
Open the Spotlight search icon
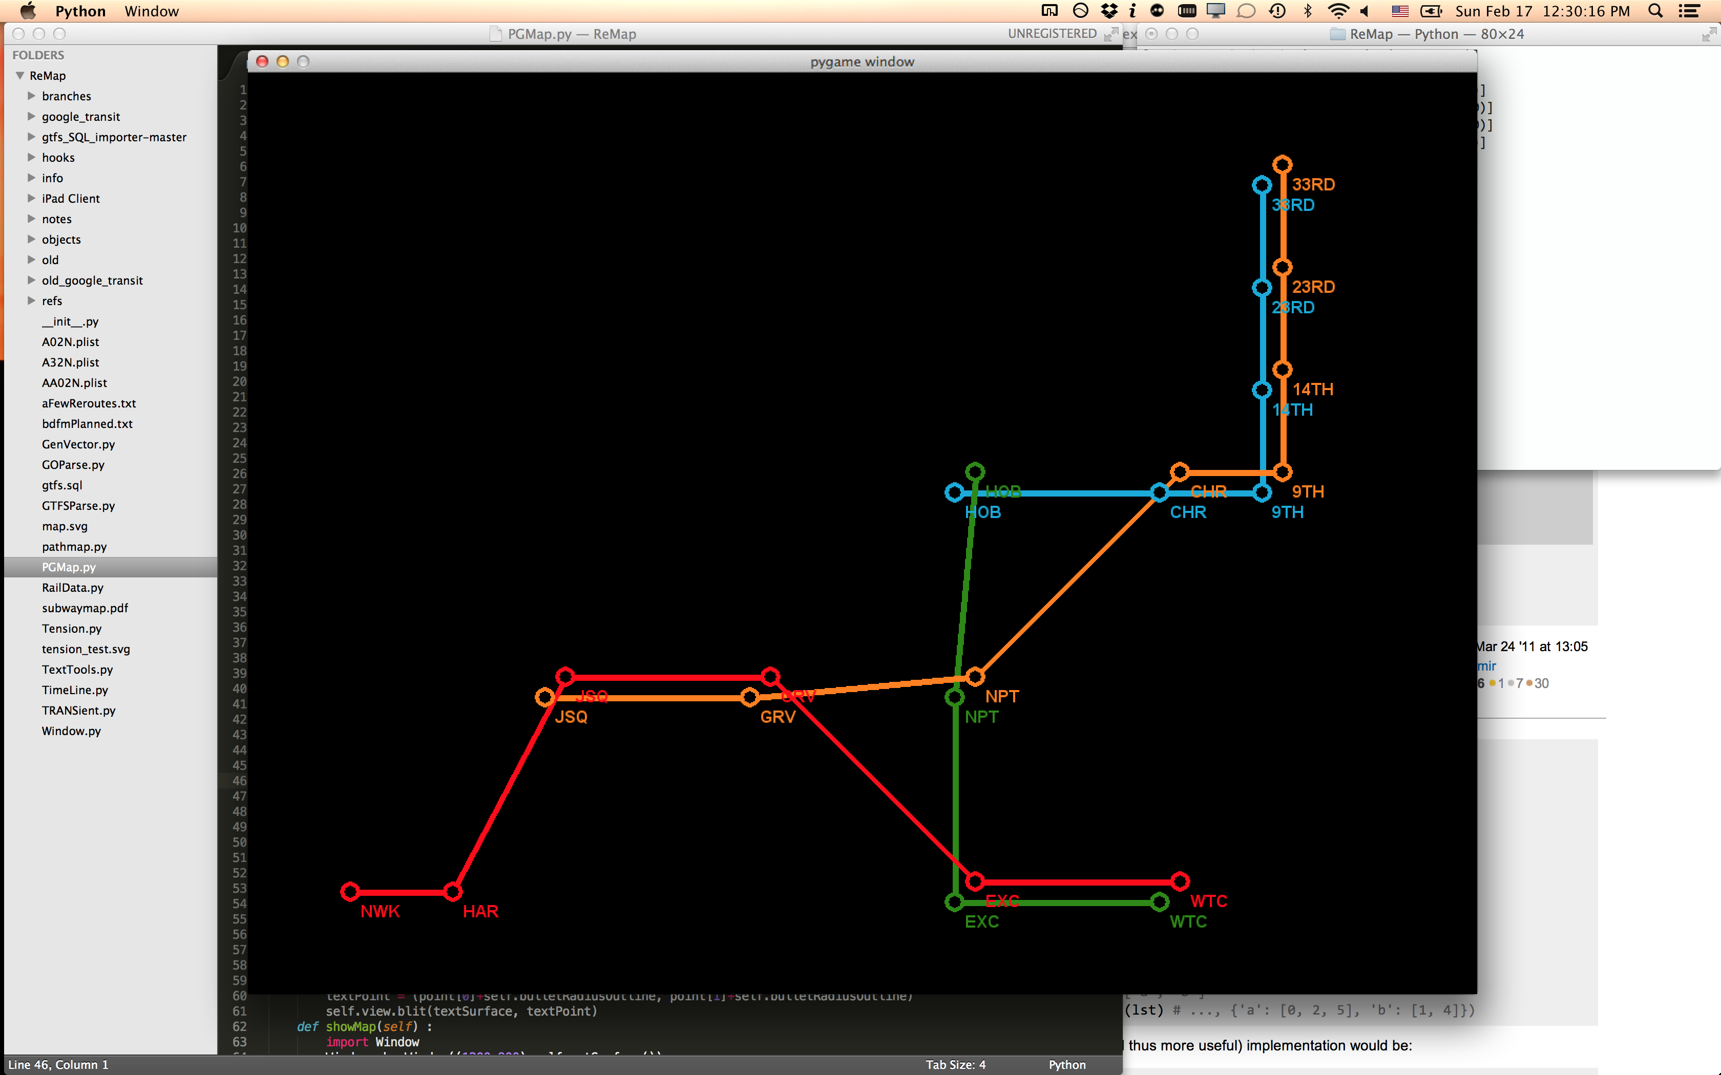click(x=1655, y=11)
